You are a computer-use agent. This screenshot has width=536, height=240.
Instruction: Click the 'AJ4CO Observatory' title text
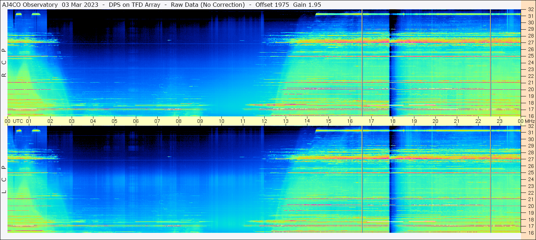tap(30, 5)
